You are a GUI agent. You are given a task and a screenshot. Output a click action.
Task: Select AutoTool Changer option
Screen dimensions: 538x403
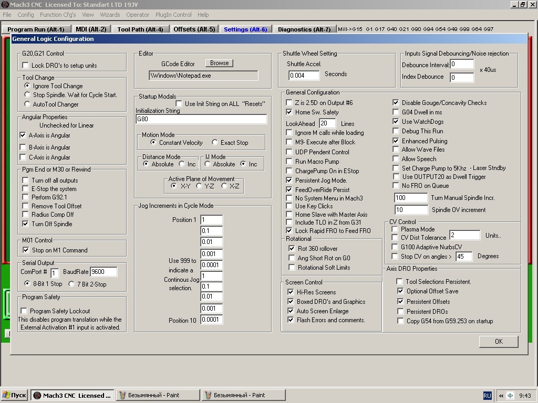(27, 104)
